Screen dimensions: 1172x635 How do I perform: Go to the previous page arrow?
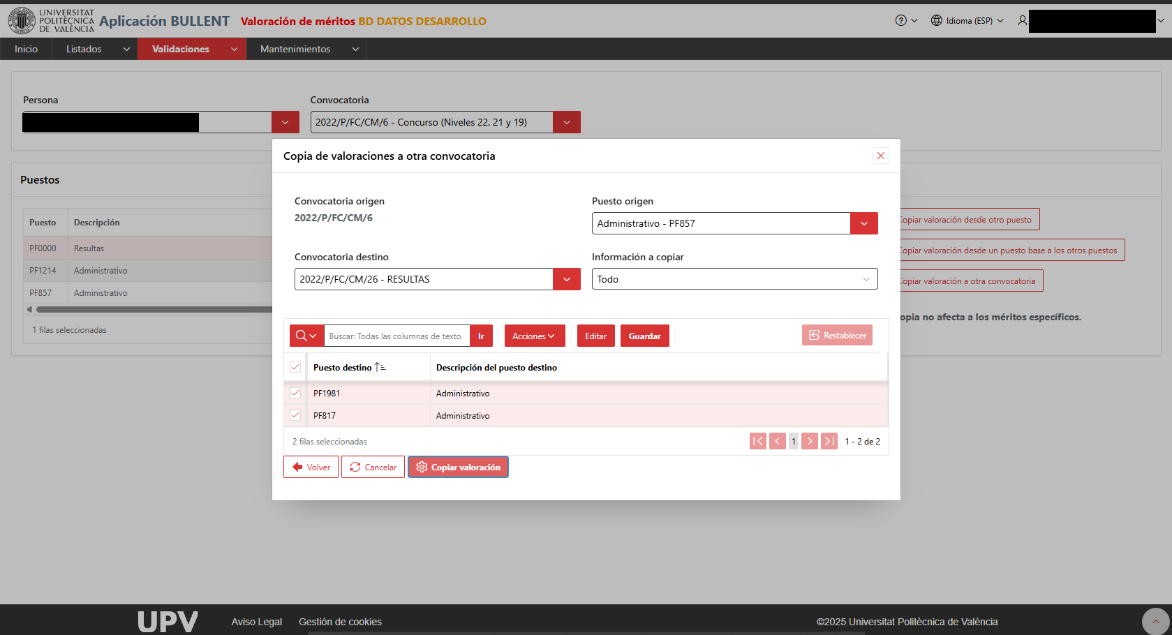coord(777,441)
